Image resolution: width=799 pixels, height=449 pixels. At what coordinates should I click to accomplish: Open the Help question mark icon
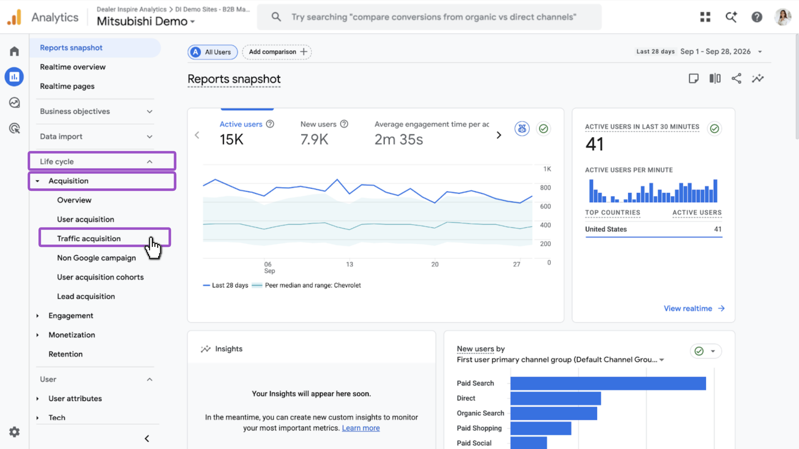point(757,17)
